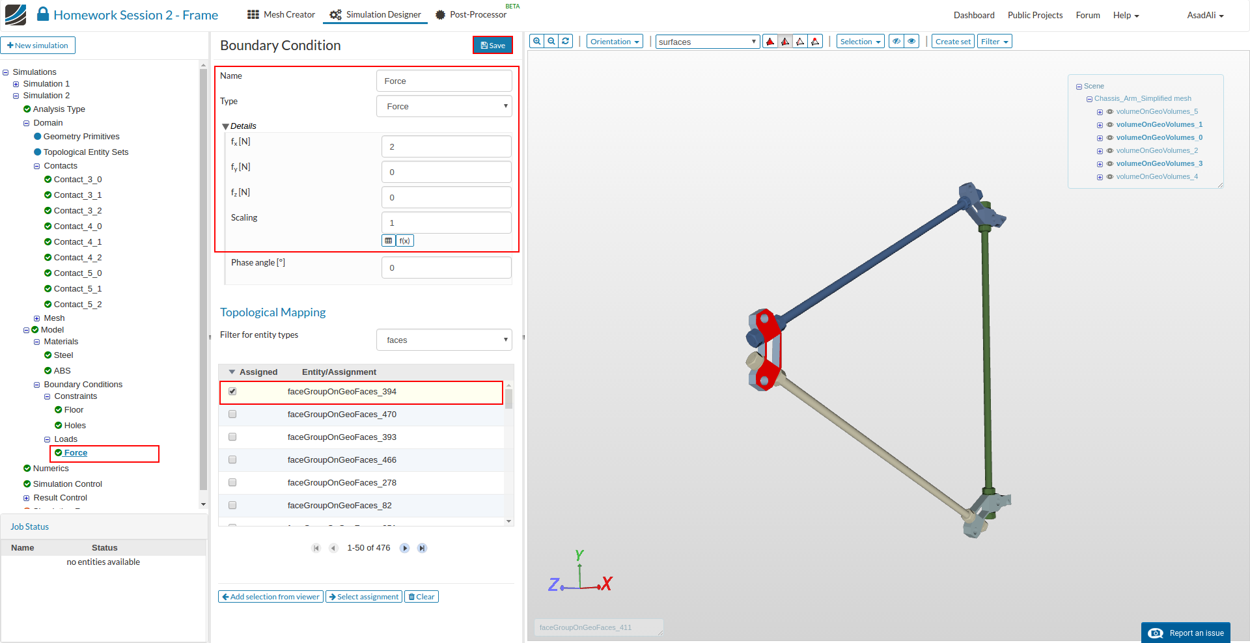Screen dimensions: 1250x643
Task: Click the show all eye icon in toolbar
Action: 912,42
